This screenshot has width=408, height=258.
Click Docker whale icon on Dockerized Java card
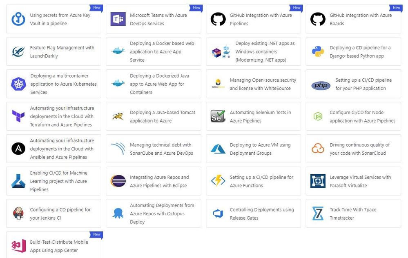(x=118, y=83)
